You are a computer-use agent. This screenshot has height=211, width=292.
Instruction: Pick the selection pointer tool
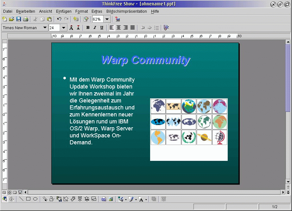click(x=5, y=199)
